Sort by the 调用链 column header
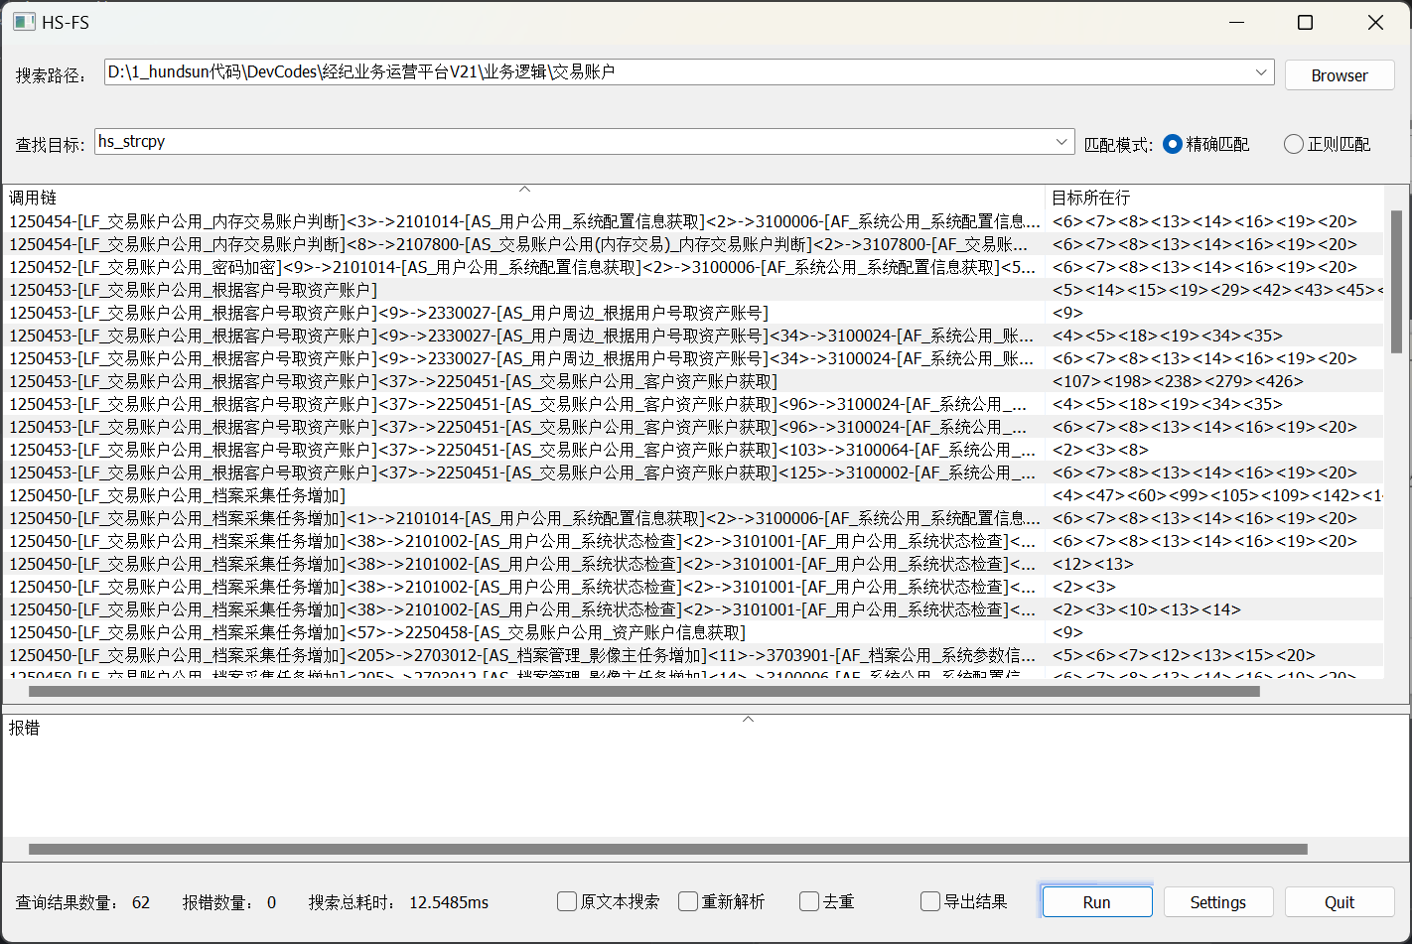The image size is (1412, 944). click(x=523, y=198)
